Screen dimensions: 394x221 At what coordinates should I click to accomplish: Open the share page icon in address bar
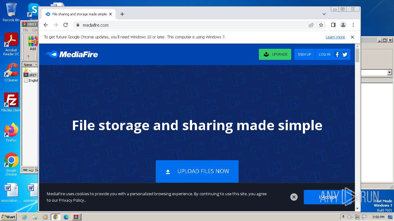coord(311,25)
